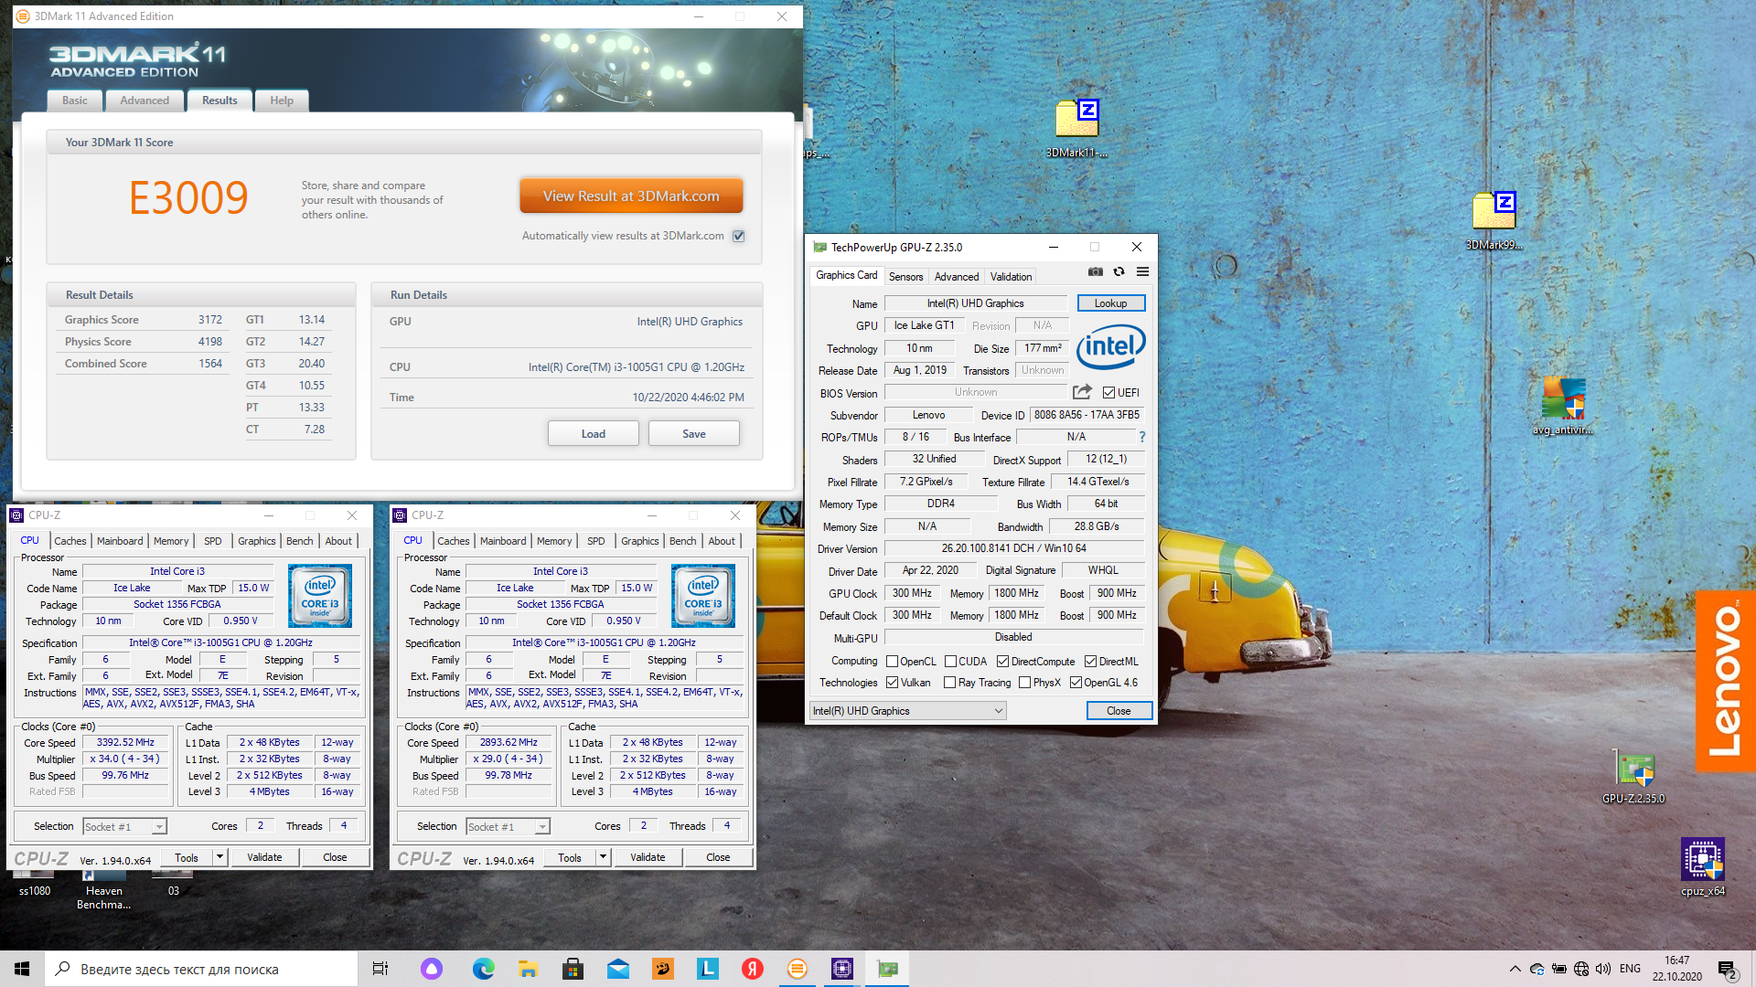Toggle the DirectCompute checkbox in GPU-Z
The width and height of the screenshot is (1756, 987).
[1002, 662]
